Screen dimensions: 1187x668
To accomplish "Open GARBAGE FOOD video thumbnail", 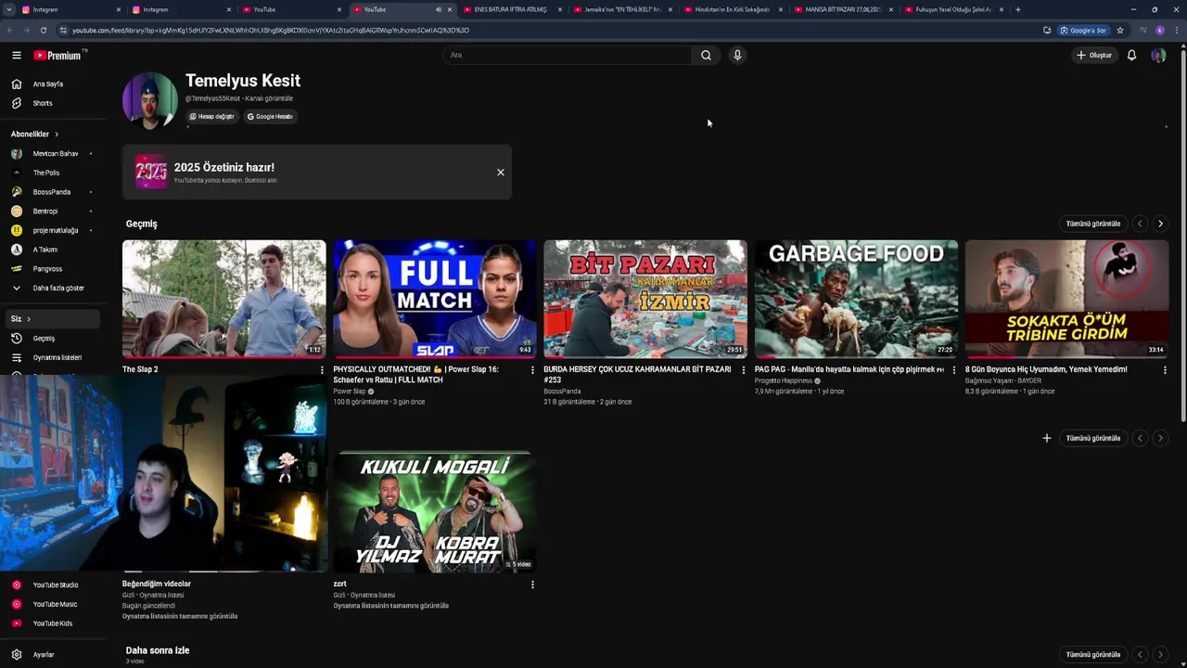I will tap(856, 299).
